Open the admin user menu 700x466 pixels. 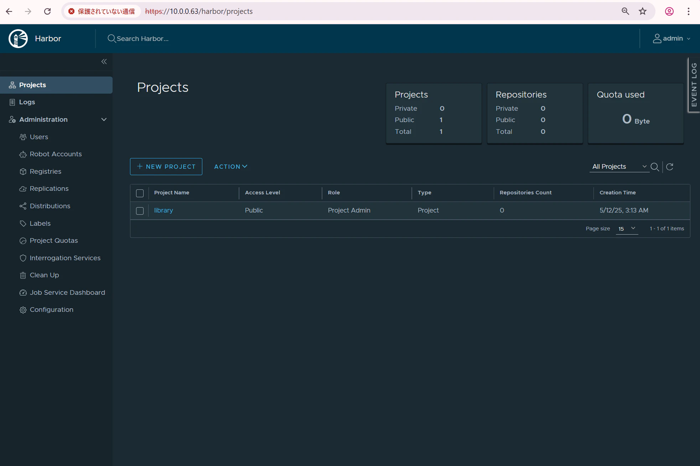672,38
